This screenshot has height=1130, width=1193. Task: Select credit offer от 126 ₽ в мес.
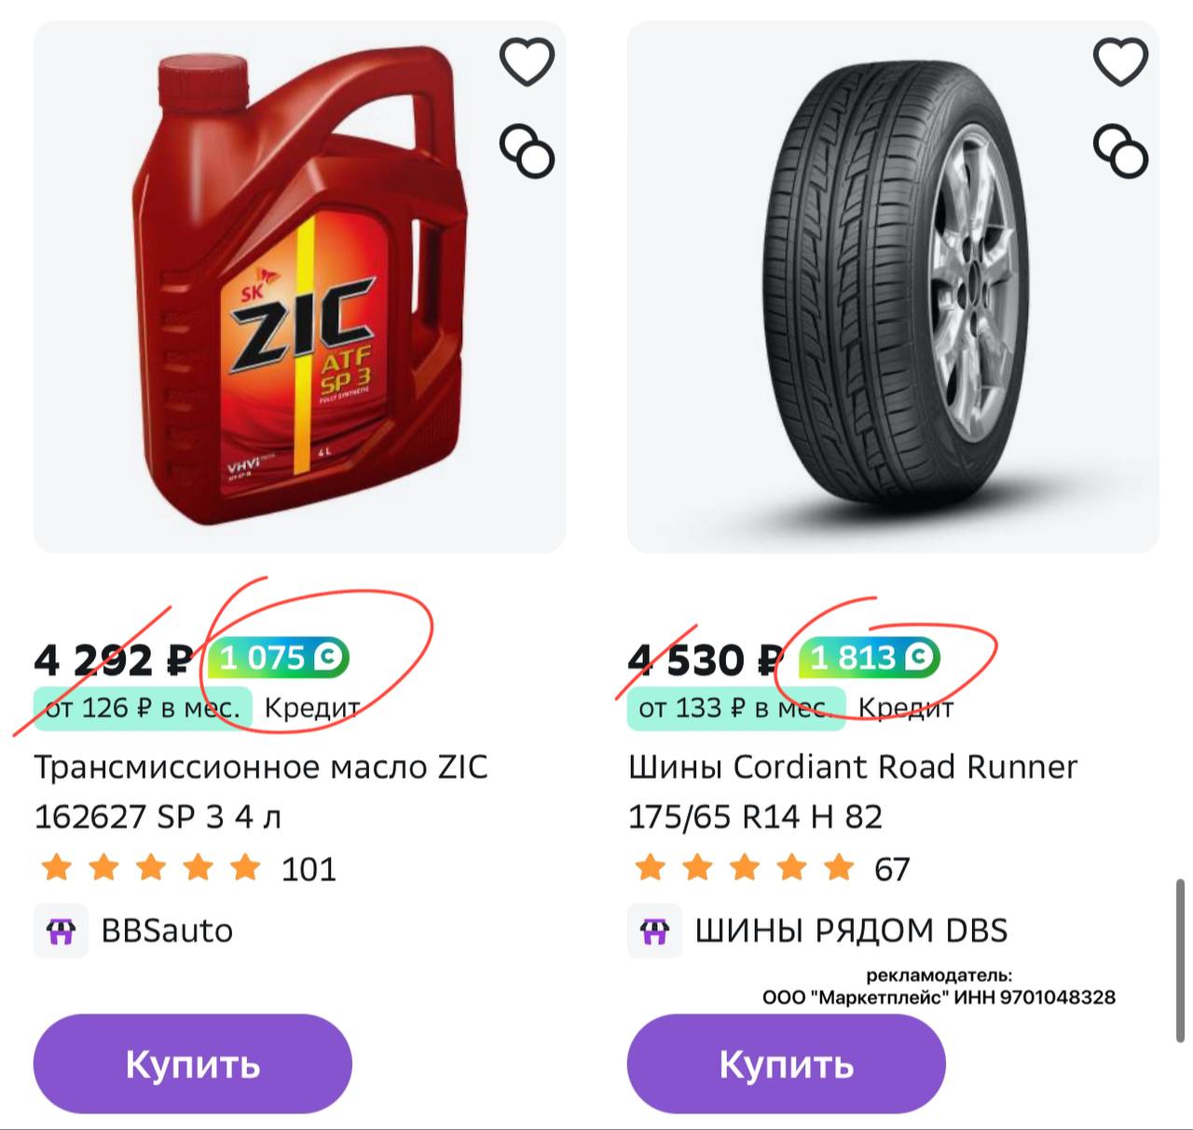143,709
